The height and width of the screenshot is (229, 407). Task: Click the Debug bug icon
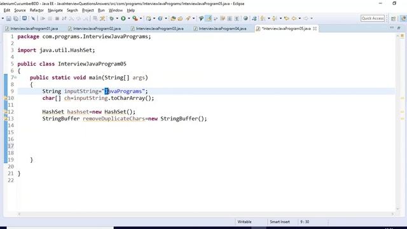pos(112,18)
